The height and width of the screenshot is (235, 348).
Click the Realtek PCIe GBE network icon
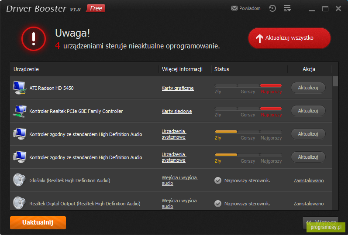pyautogui.click(x=20, y=111)
